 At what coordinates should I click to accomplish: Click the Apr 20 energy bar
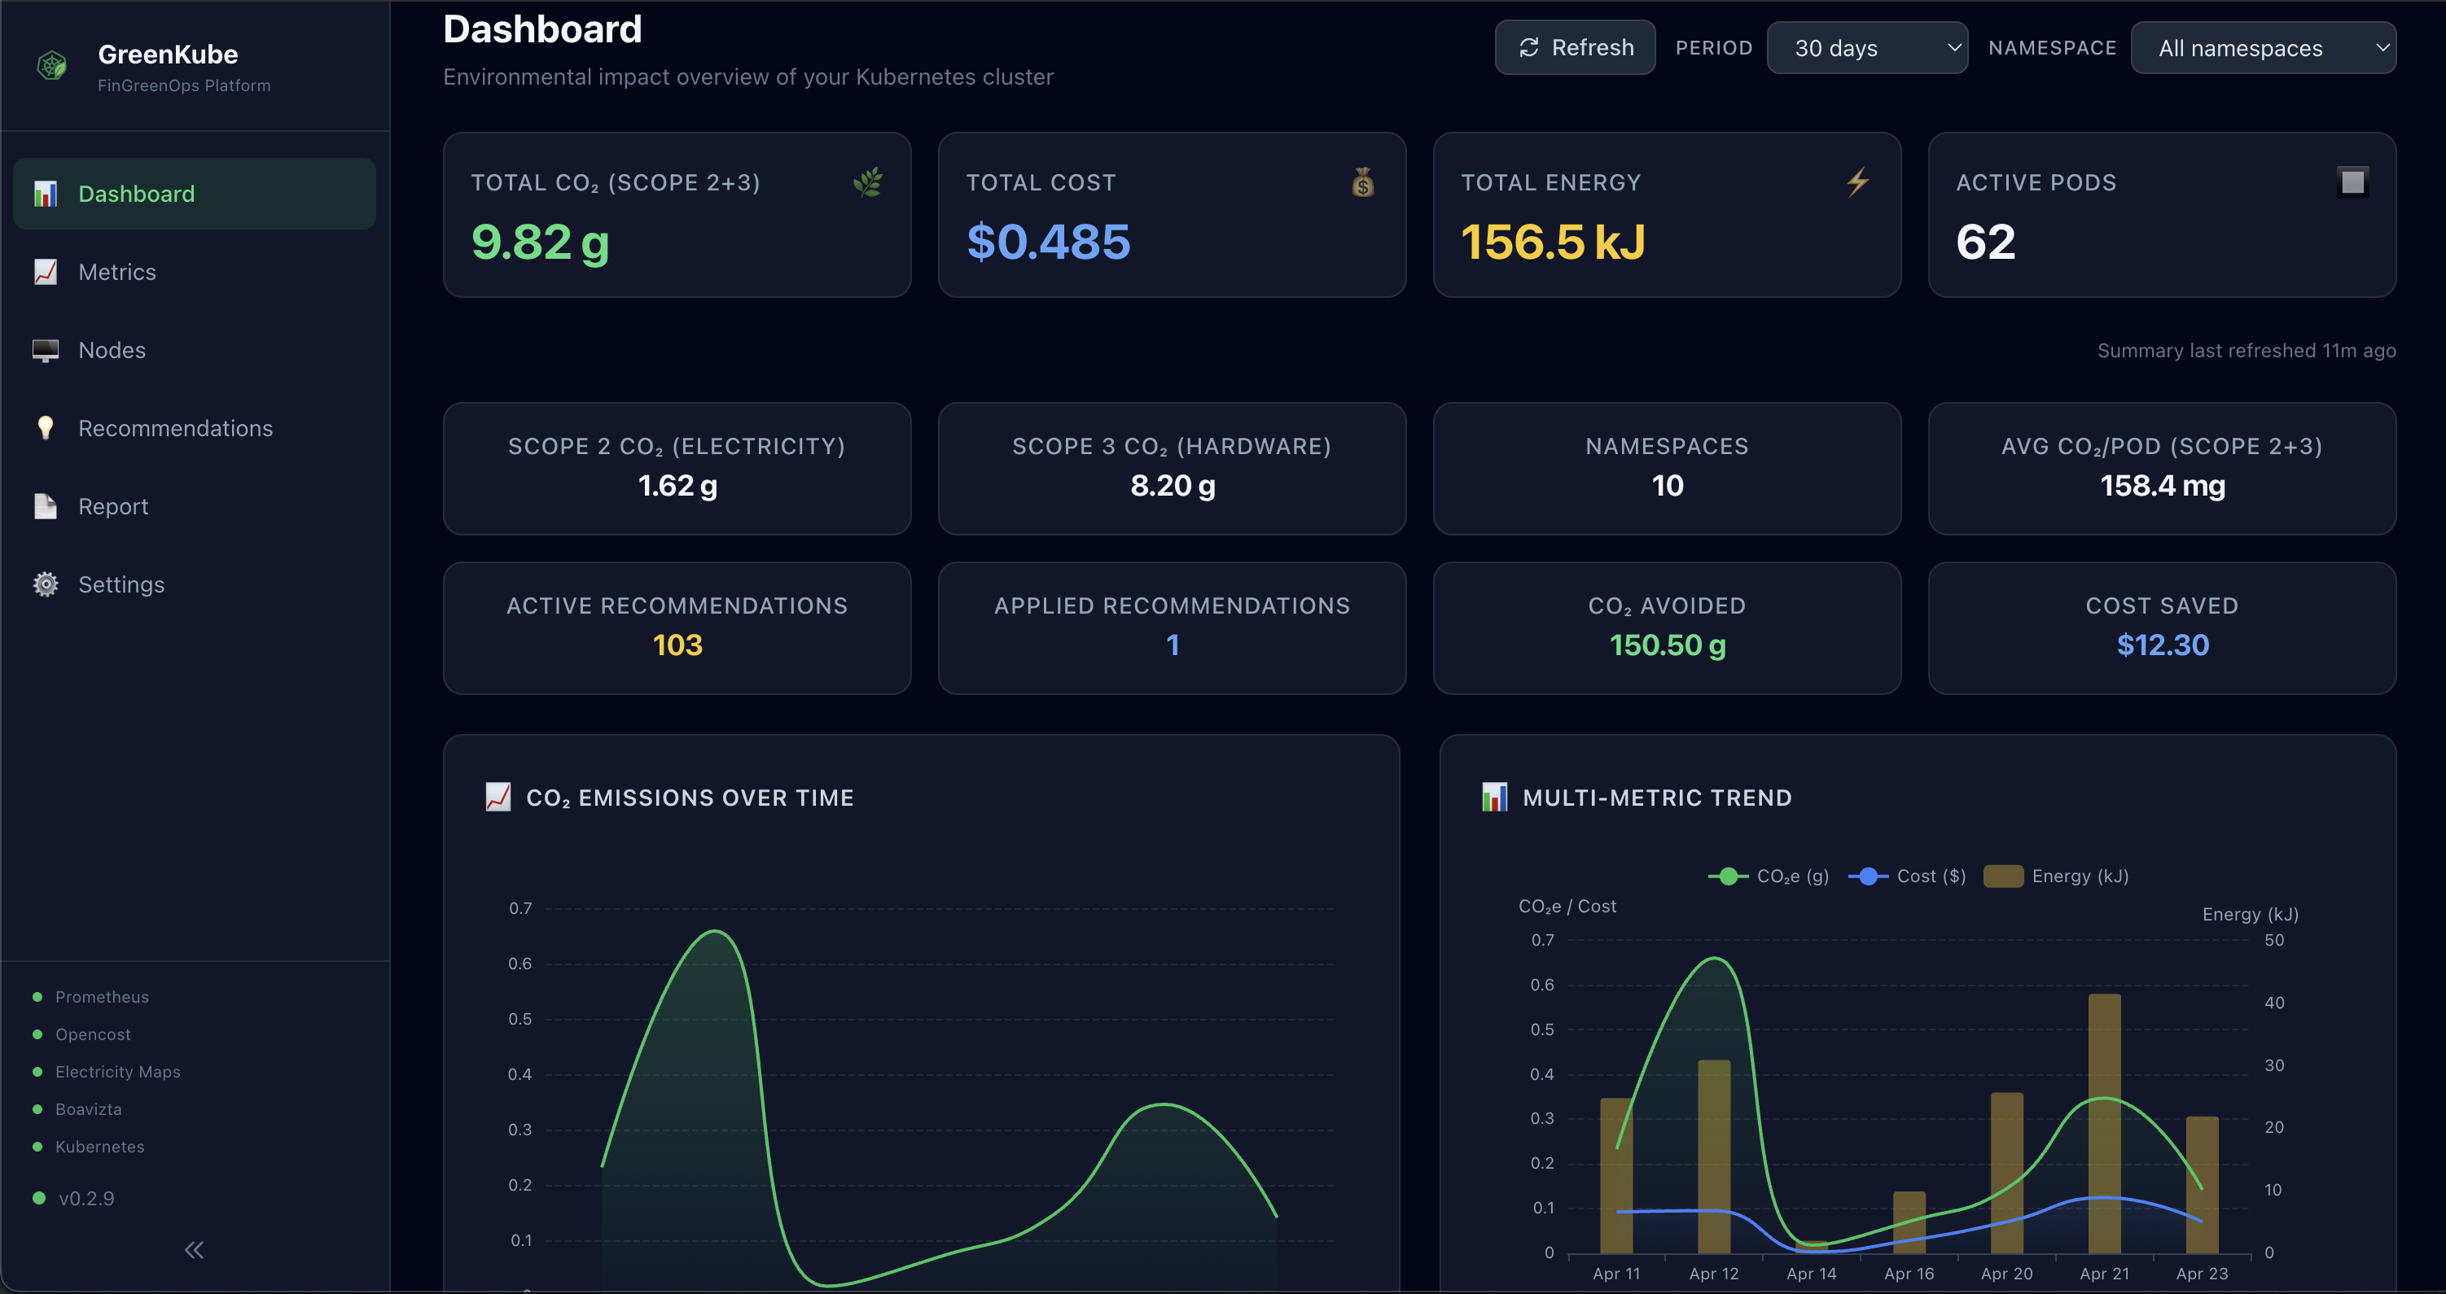pyautogui.click(x=2006, y=1173)
